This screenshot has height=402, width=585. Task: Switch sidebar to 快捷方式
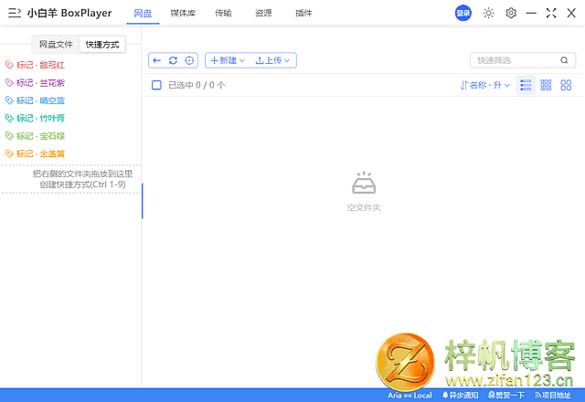[x=102, y=45]
